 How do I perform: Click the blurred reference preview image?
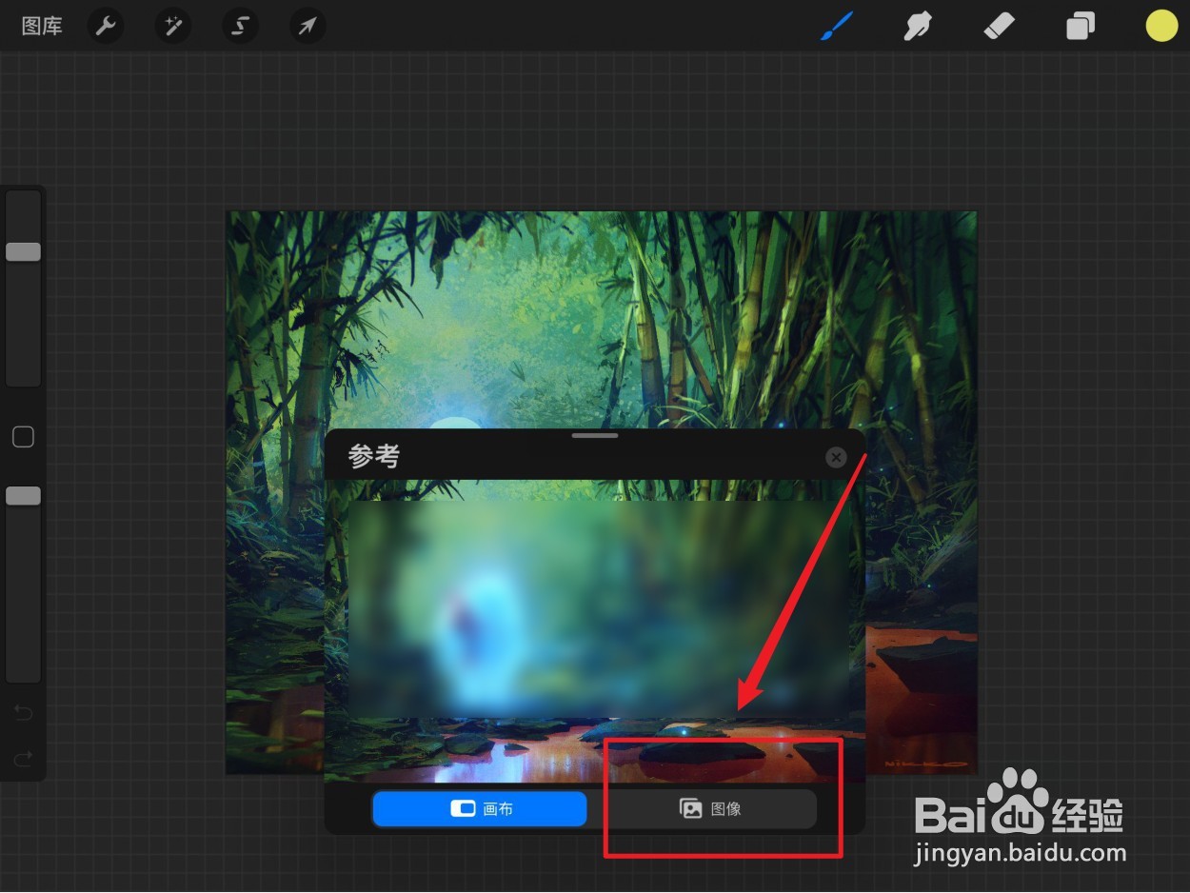coord(598,609)
